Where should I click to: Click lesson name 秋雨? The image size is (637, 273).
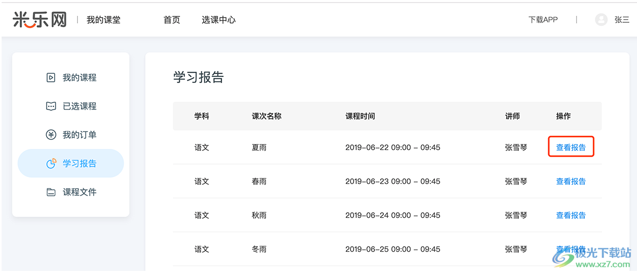[x=259, y=215]
